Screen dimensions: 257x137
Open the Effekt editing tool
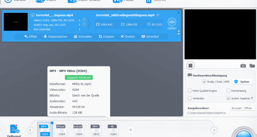(x=31, y=36)
